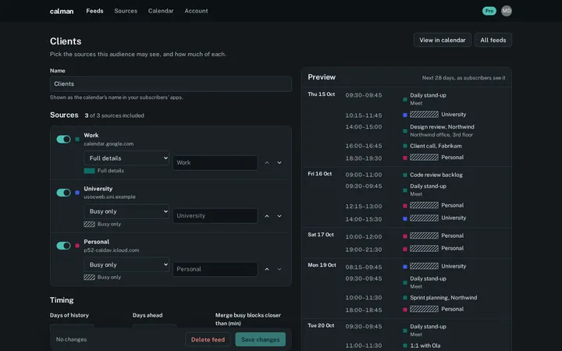
Task: Click Full details legend swatch under Work
Action: (x=89, y=171)
